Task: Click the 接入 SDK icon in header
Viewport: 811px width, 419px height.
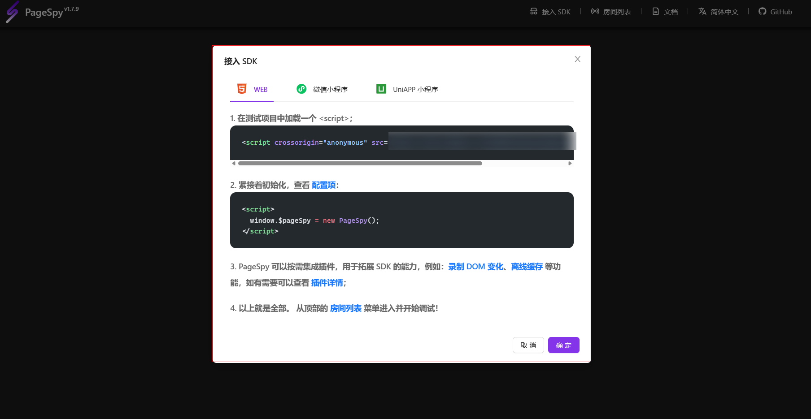Action: point(534,12)
